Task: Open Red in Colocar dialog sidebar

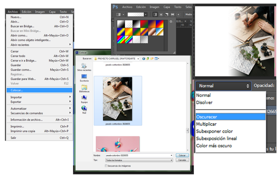Action: (x=84, y=110)
